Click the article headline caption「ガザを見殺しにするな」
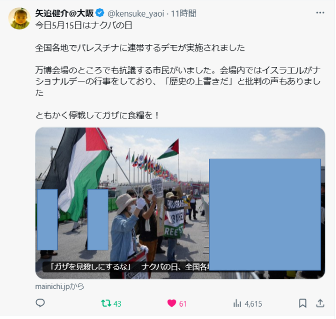Screen dimensions: 336x319 91,267
